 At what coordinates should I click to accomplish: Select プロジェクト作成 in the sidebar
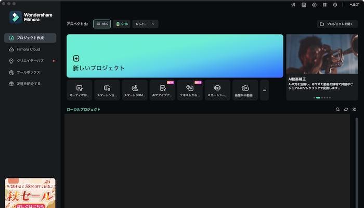coord(30,38)
